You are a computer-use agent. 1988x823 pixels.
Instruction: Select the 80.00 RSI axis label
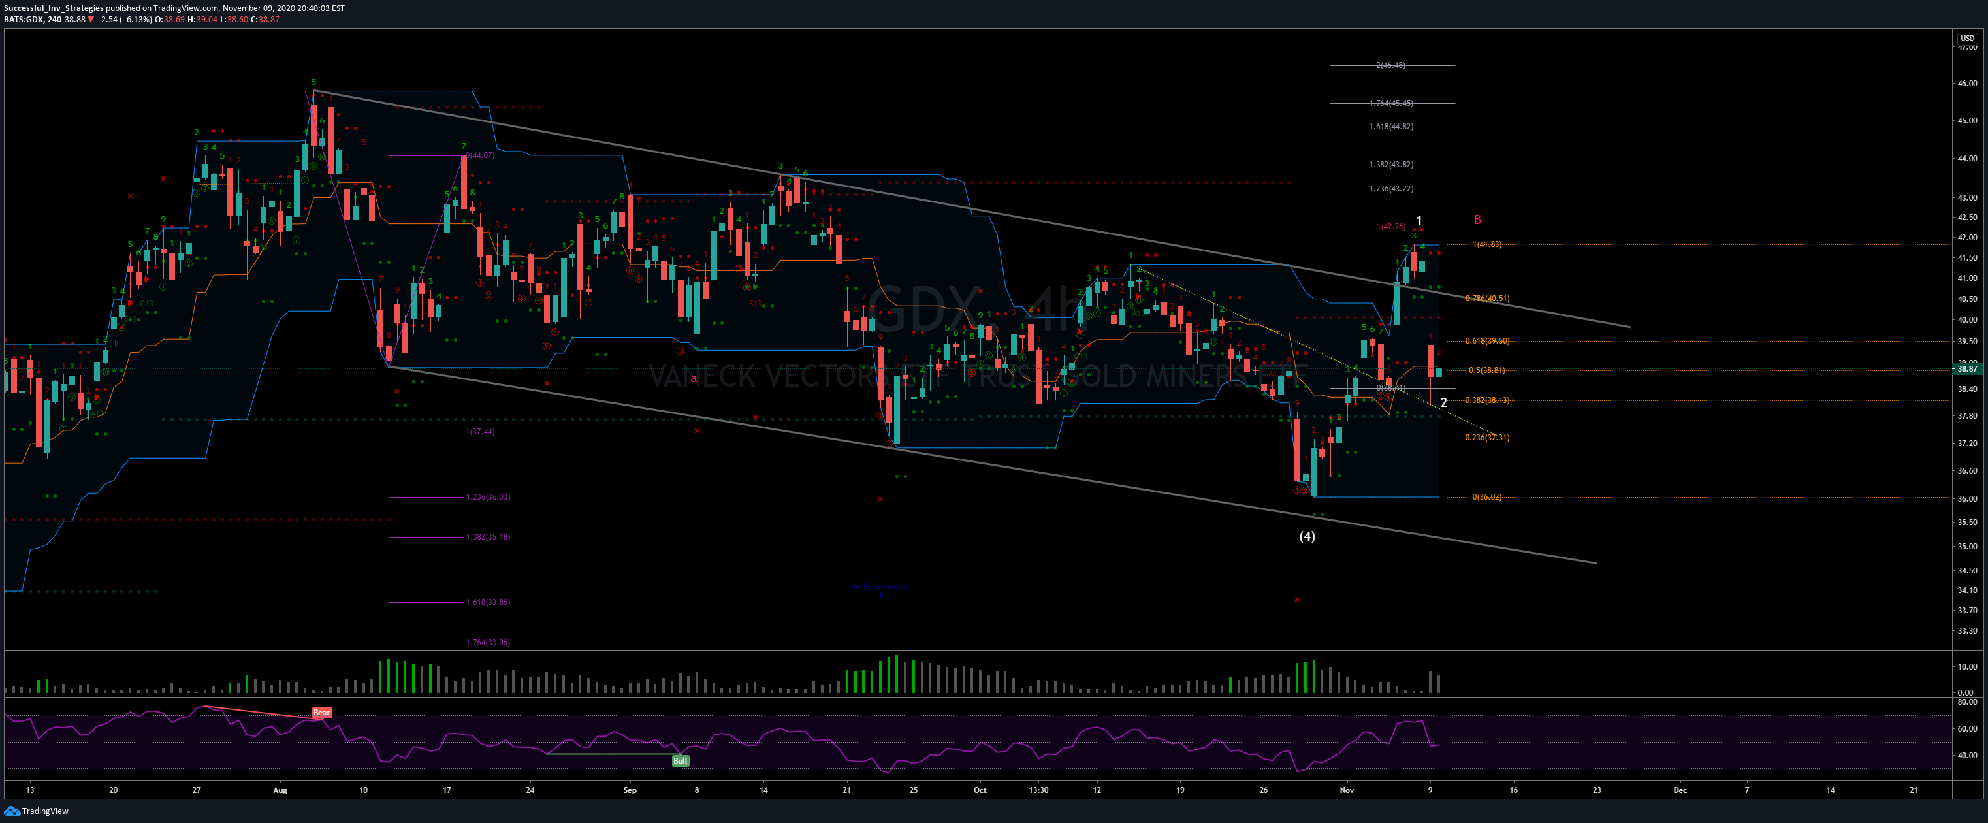(1967, 702)
